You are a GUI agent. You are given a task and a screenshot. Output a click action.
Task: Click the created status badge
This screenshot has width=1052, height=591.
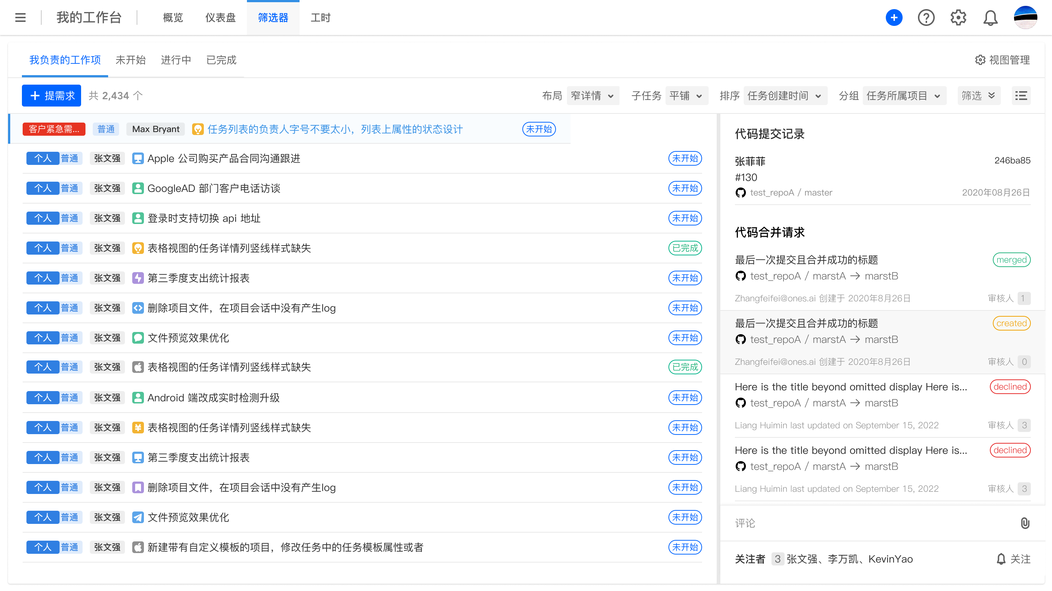click(1011, 323)
